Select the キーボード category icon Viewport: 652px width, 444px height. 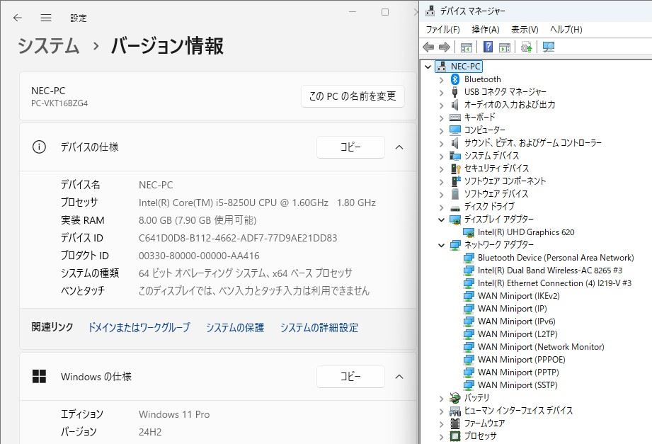[455, 118]
